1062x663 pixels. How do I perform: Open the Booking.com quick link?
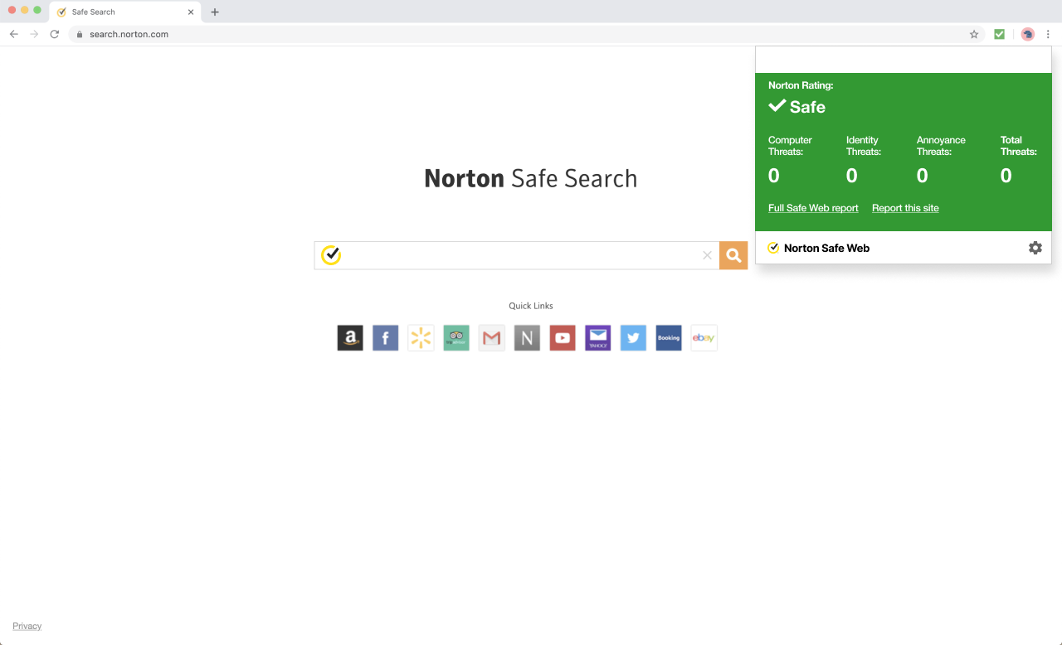click(x=669, y=337)
